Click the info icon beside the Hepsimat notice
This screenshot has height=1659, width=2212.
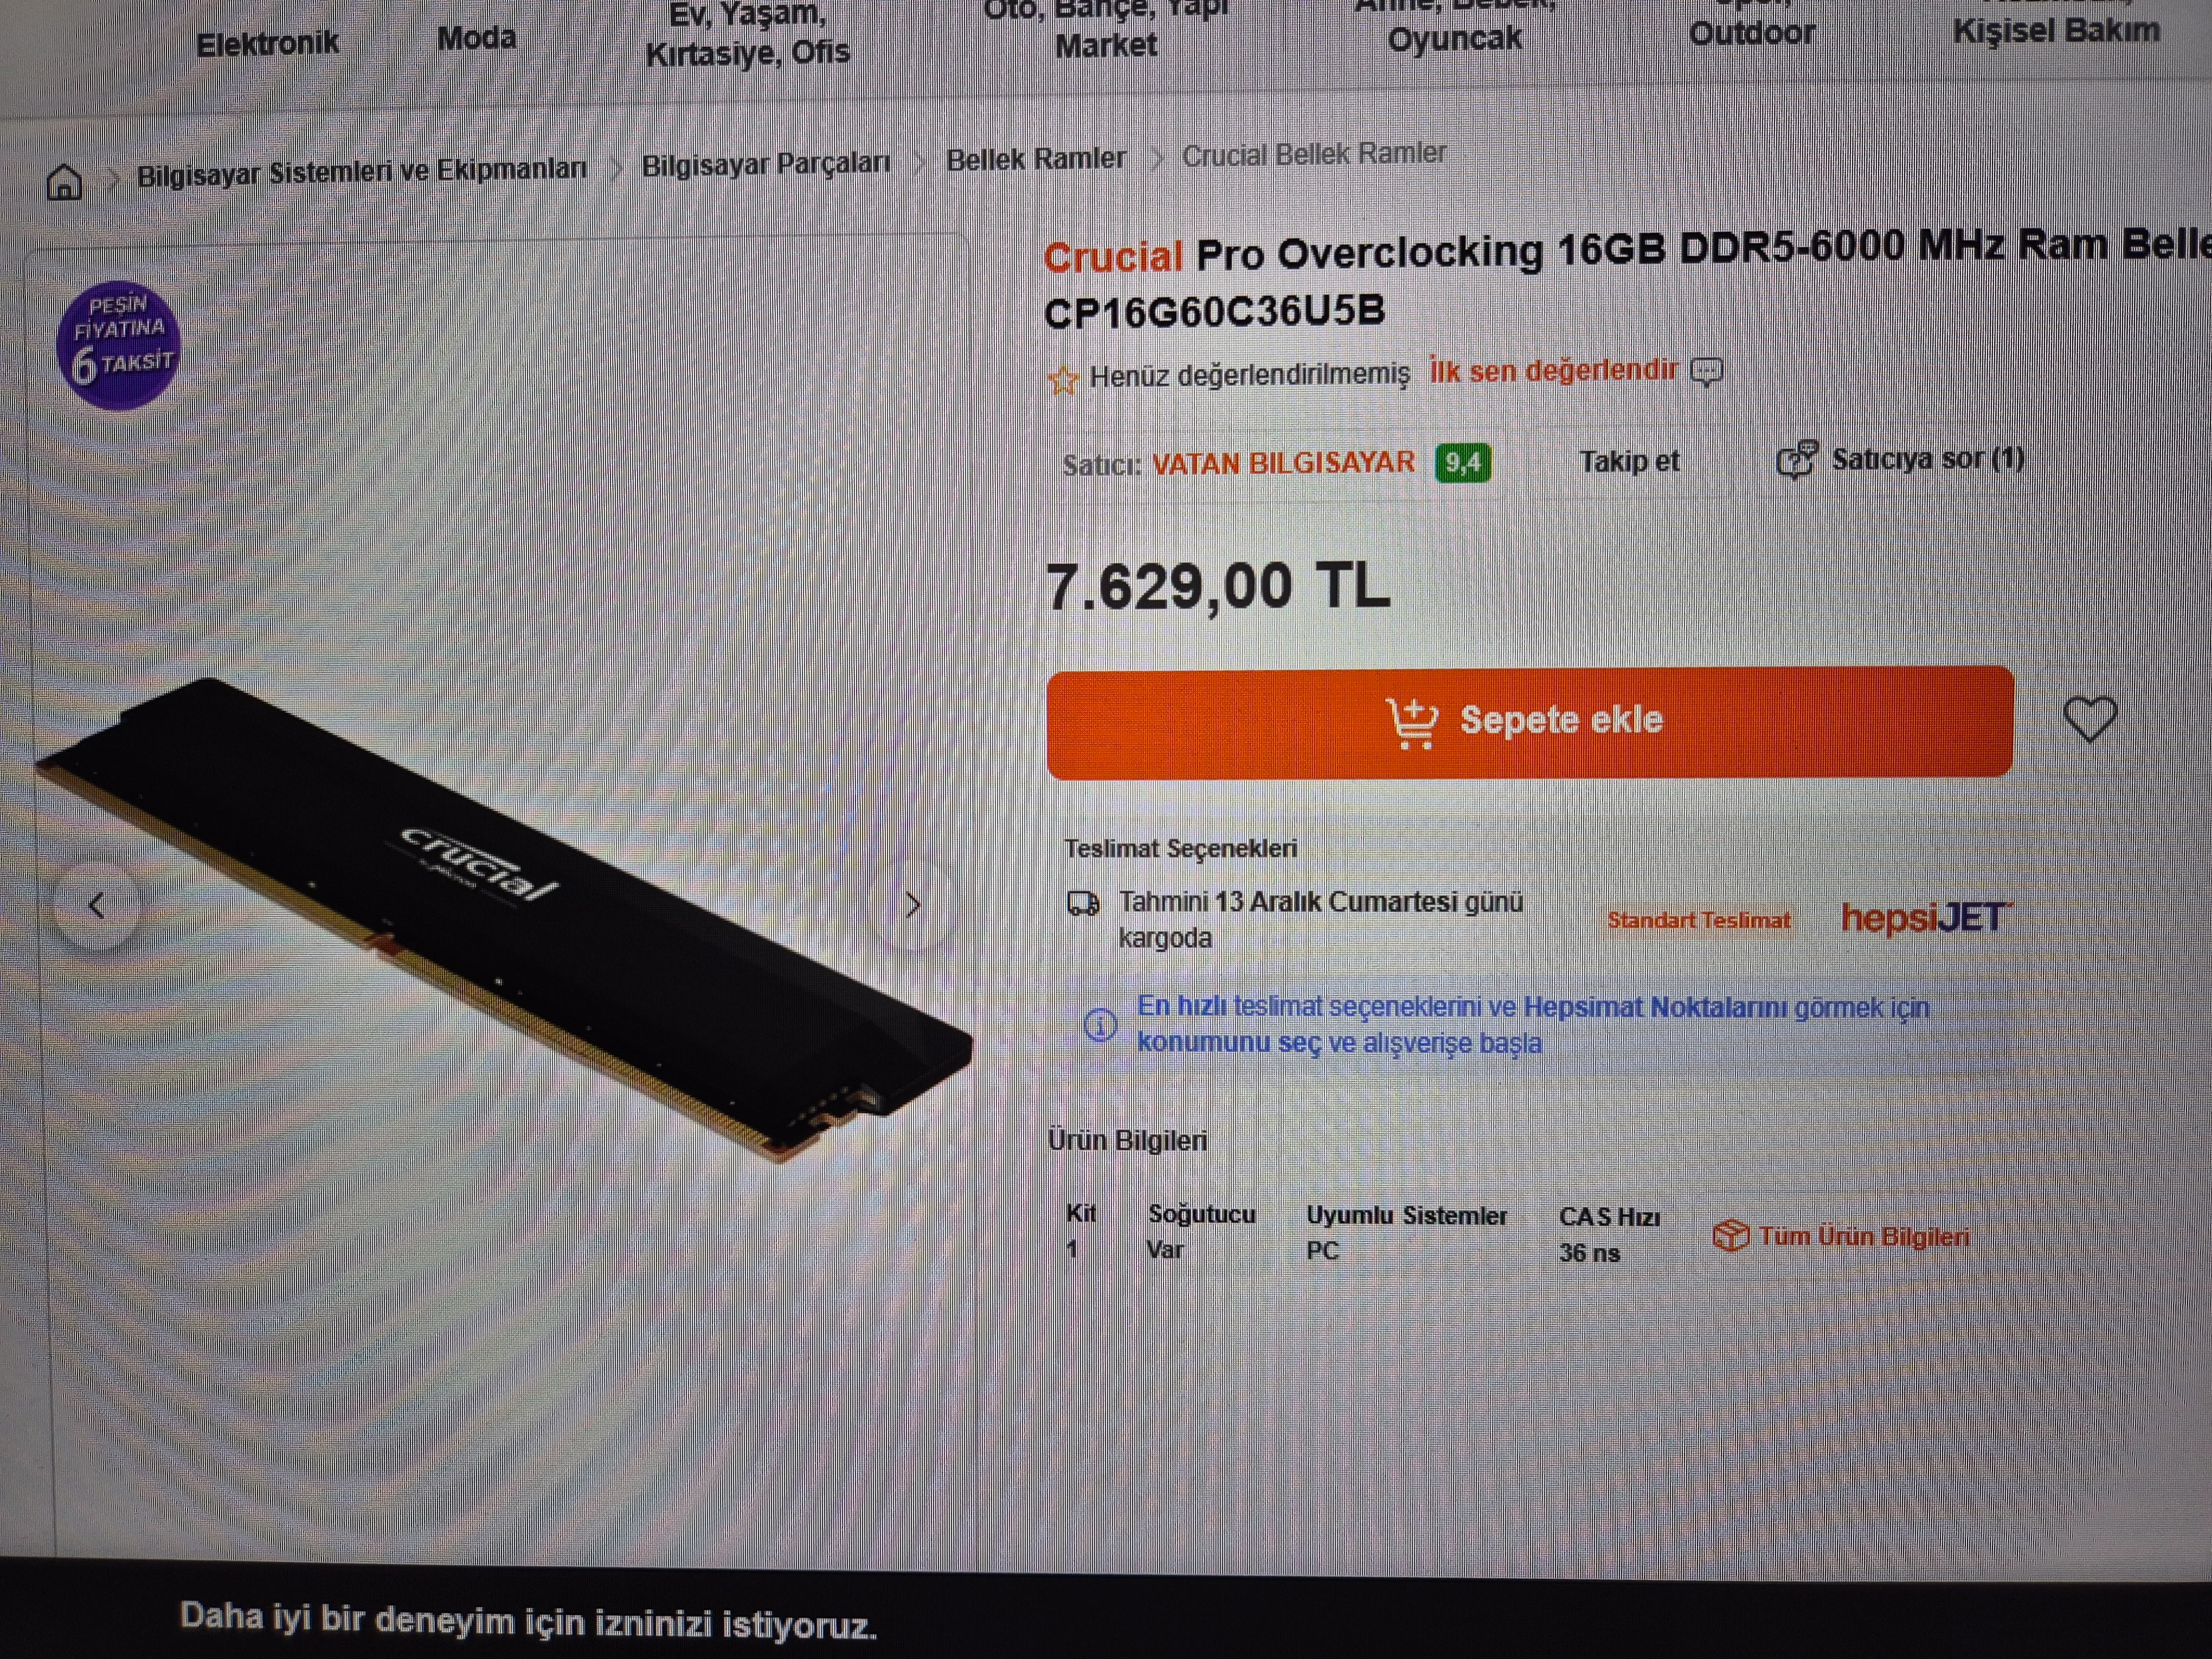[1100, 1024]
